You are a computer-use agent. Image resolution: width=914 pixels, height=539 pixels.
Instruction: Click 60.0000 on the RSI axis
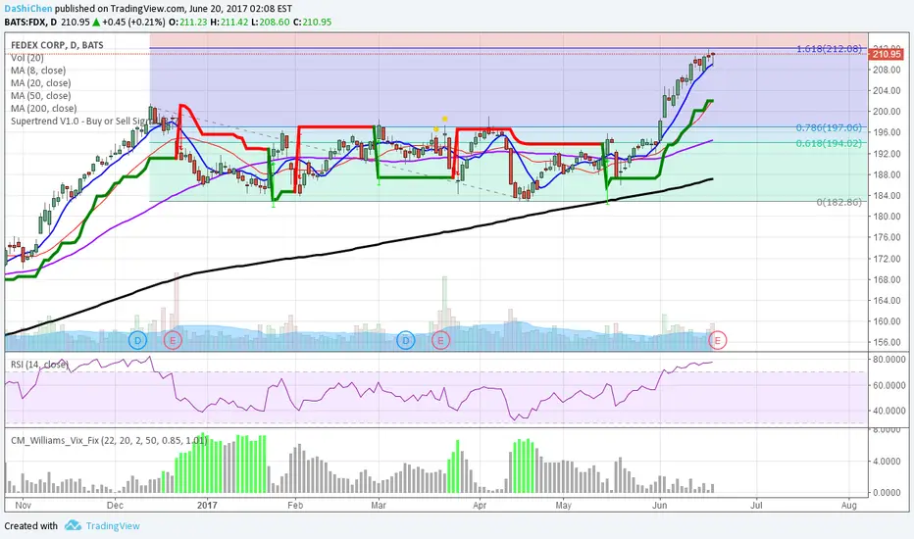[x=889, y=385]
